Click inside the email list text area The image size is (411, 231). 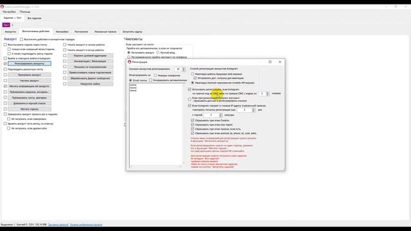pos(155,124)
